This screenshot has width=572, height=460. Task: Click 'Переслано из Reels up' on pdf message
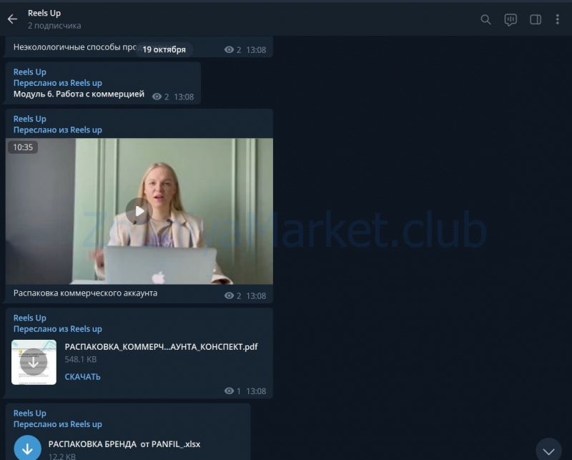click(x=57, y=329)
